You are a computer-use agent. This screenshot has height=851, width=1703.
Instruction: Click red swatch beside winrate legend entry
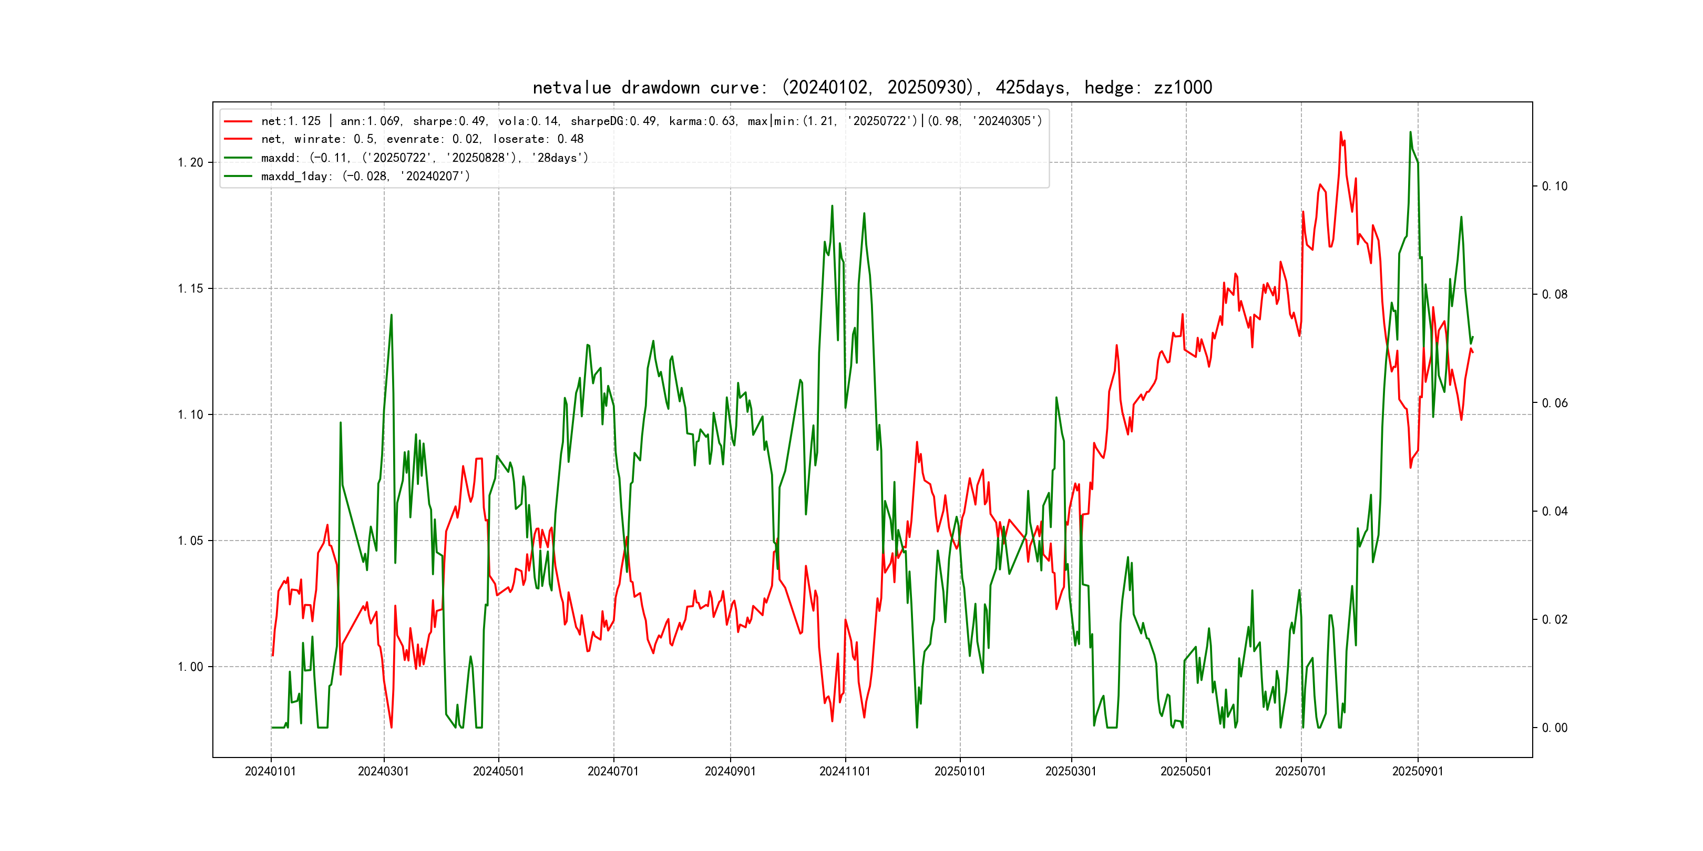238,139
